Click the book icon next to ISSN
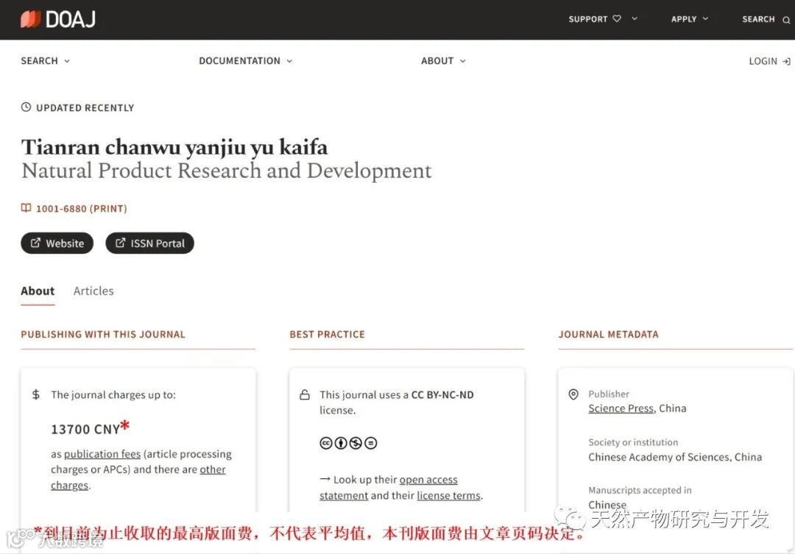This screenshot has width=795, height=554. pyautogui.click(x=26, y=207)
